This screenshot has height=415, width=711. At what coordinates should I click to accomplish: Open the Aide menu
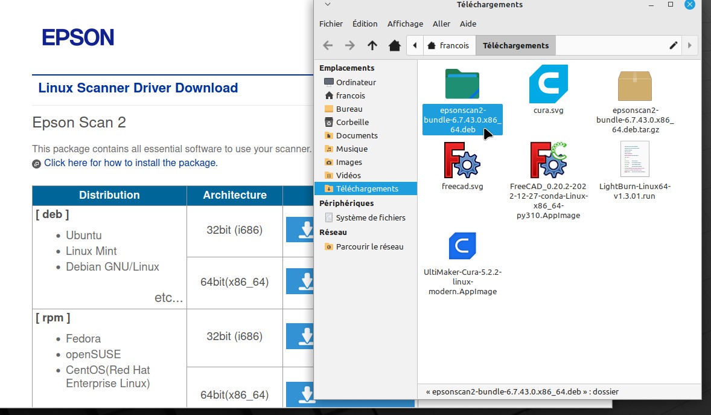pyautogui.click(x=468, y=24)
